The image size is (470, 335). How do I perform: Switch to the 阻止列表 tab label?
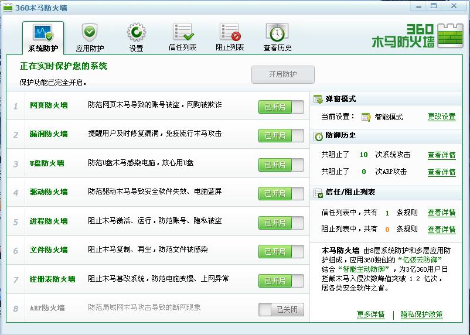pos(230,47)
